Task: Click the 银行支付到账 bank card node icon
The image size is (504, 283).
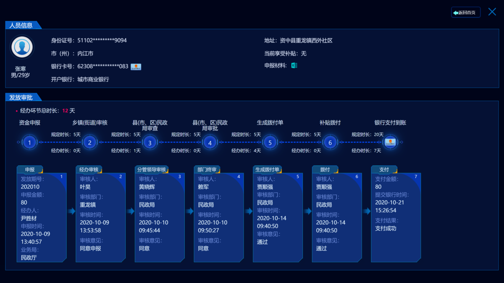Action: tap(390, 143)
